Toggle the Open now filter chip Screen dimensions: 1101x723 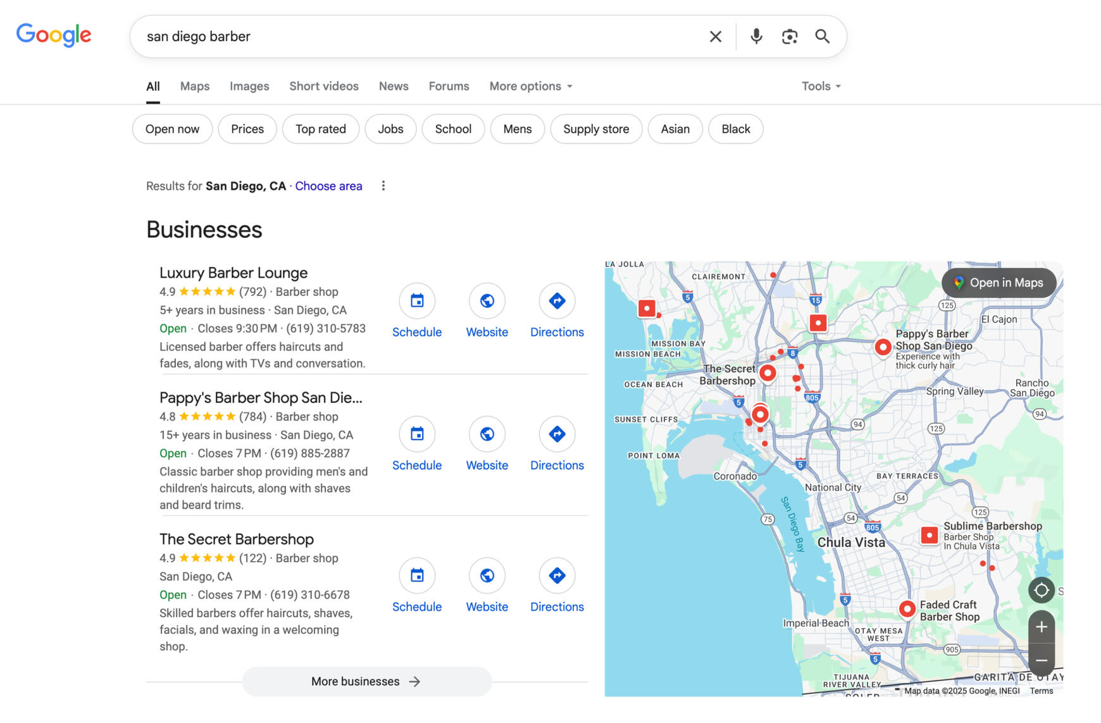point(172,129)
